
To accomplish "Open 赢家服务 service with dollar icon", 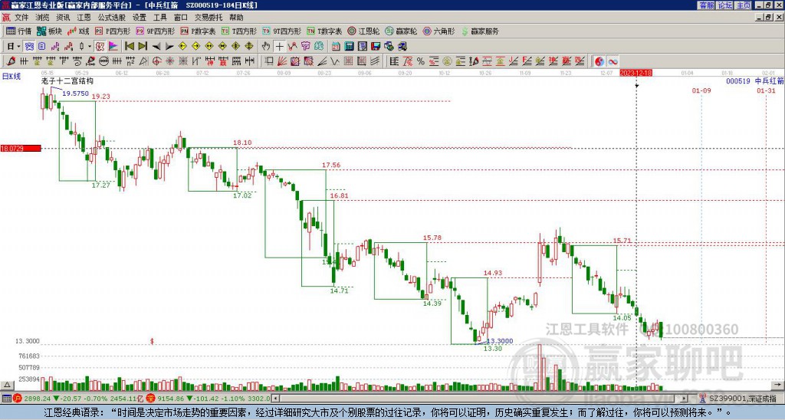I will [480, 31].
